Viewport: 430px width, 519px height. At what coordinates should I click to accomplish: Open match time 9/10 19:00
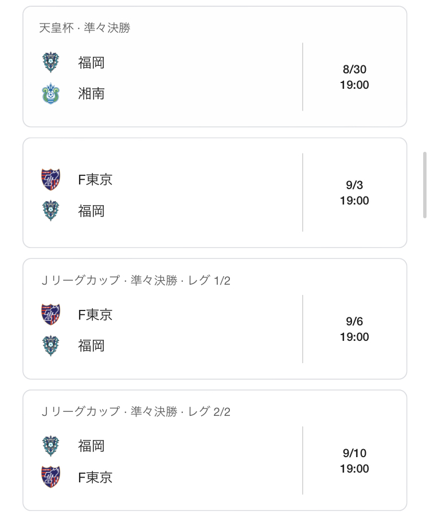pos(354,461)
